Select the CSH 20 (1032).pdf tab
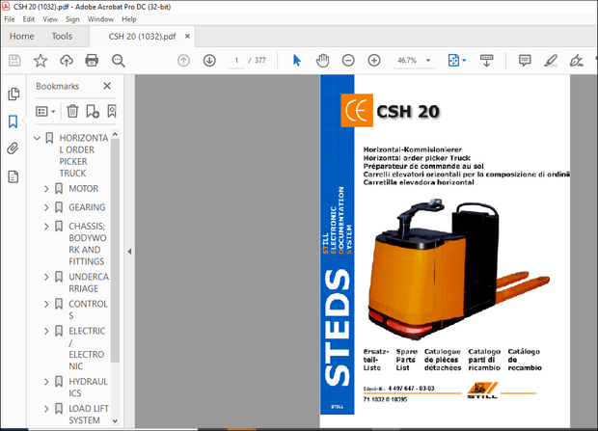598x431 pixels. (x=142, y=37)
